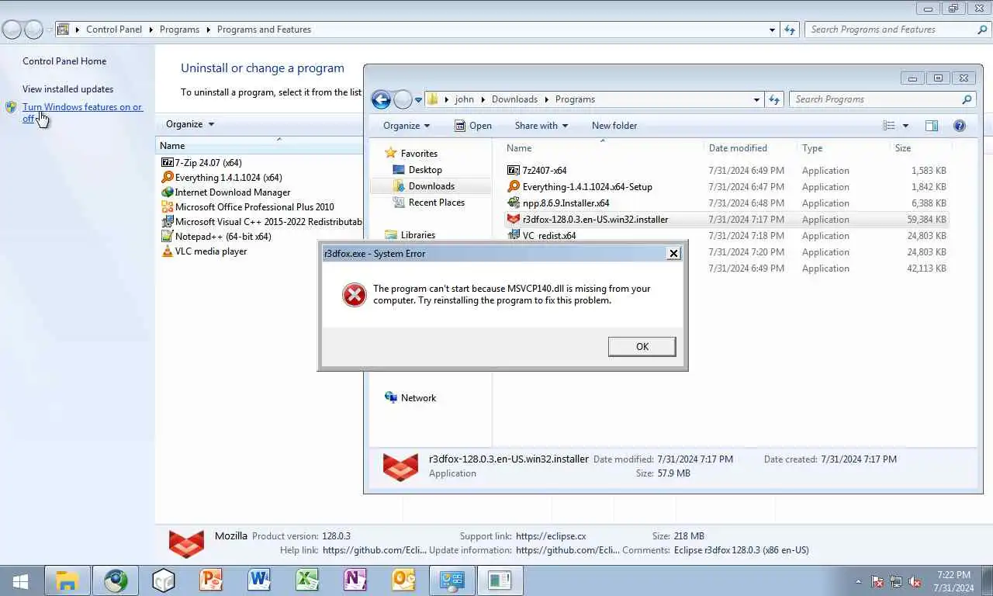Select r3dfox-128.0.3.en-US.win32.installer file icon
The height and width of the screenshot is (596, 993).
(513, 219)
